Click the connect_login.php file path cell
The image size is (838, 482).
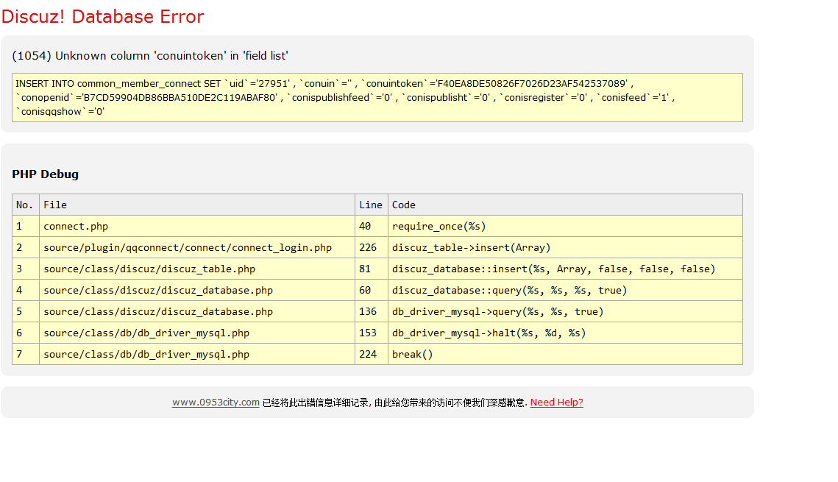pos(197,247)
